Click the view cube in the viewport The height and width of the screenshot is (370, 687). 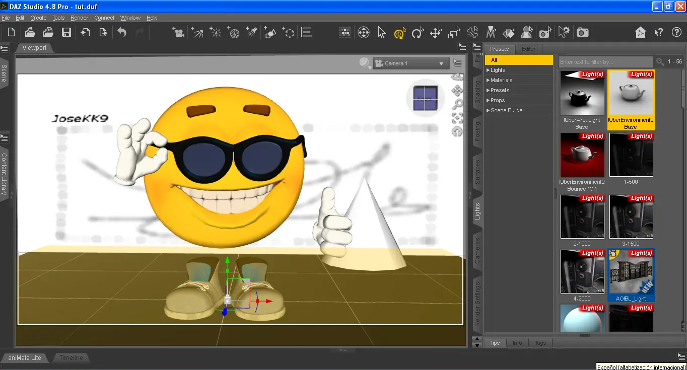point(425,98)
